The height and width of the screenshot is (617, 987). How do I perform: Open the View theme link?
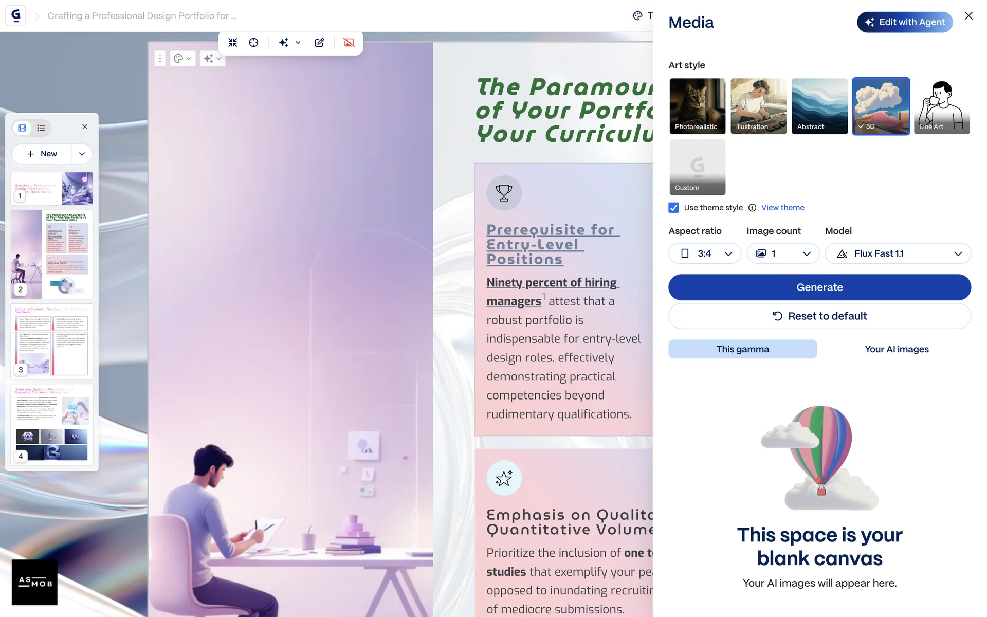coord(782,208)
